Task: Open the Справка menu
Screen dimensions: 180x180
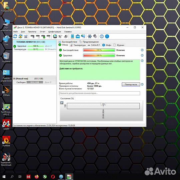Action: click(x=68, y=32)
